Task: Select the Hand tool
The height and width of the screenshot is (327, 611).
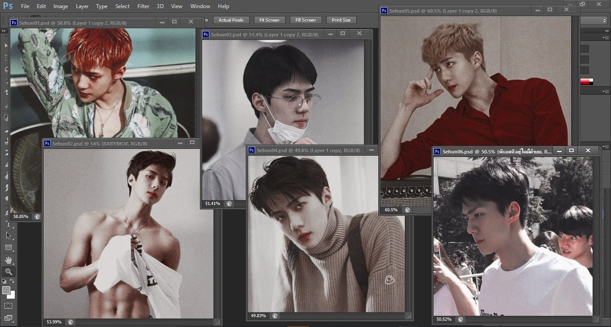Action: point(8,260)
